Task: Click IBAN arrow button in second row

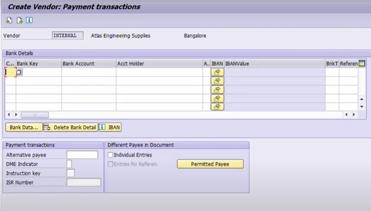Action: pyautogui.click(x=217, y=81)
